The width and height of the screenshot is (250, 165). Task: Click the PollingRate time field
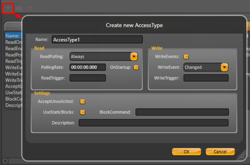(88, 67)
